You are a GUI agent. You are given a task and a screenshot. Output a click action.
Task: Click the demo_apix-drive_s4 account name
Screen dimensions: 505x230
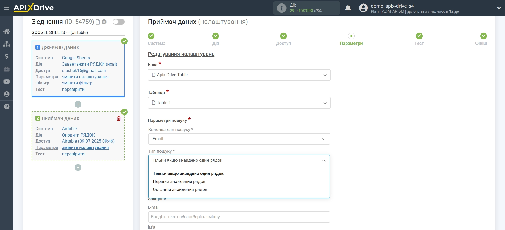coord(392,6)
